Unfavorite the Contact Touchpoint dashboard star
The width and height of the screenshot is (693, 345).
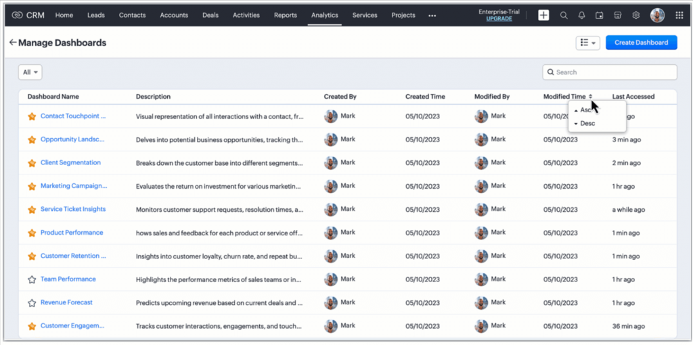point(31,116)
